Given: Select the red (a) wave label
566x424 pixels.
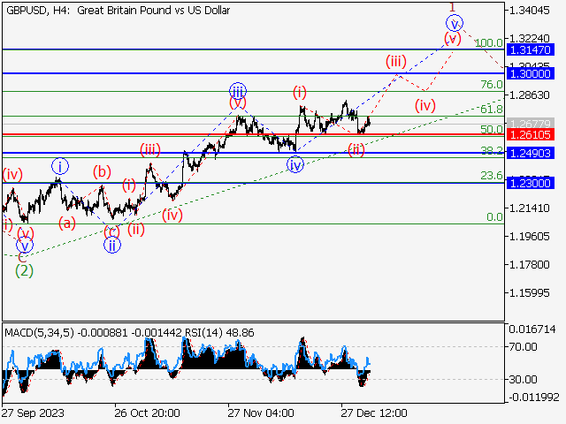Looking at the screenshot, I should point(67,223).
